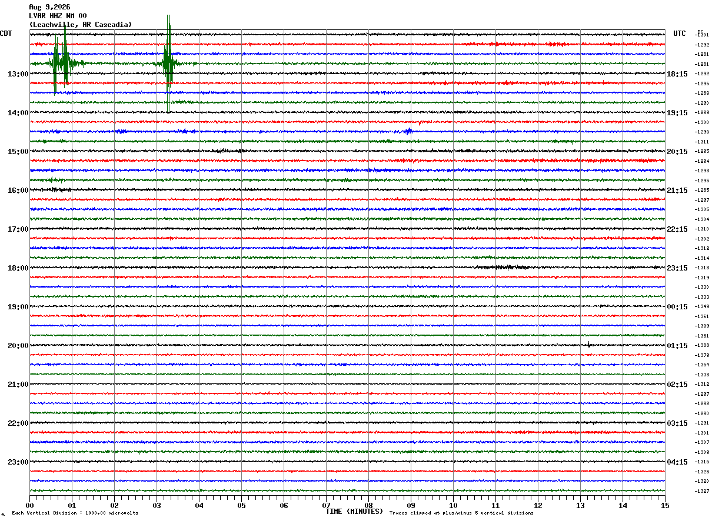
Task: Click the 19:15 UTC time label
Action: tap(677, 113)
